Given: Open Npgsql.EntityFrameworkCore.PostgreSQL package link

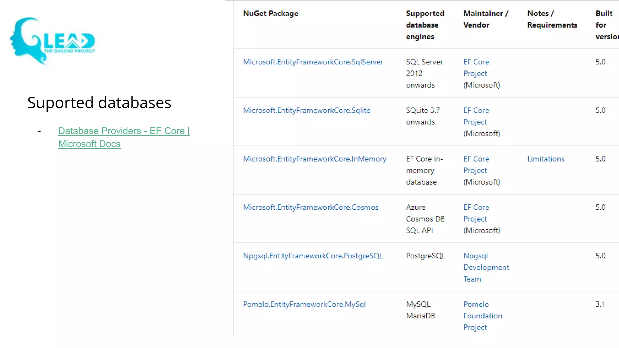Looking at the screenshot, I should [x=313, y=256].
